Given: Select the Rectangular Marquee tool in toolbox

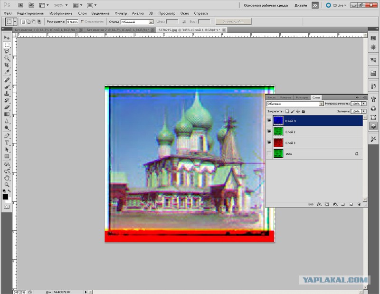Looking at the screenshot, I should (7, 45).
